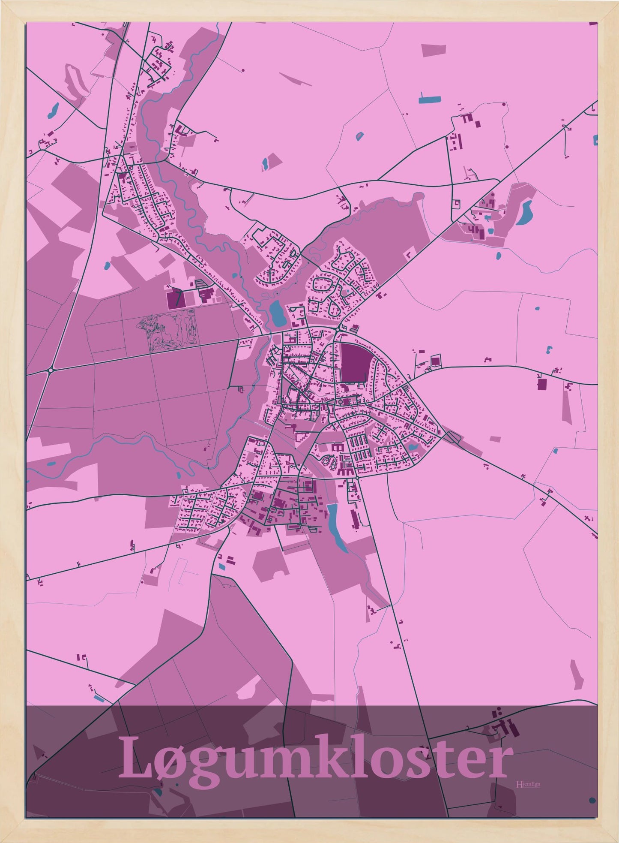This screenshot has height=843, width=619.
Task: Click the roundabout at the southern town junction
Action: (356, 478)
